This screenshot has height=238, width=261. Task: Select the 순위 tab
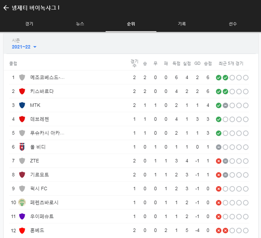click(x=131, y=24)
